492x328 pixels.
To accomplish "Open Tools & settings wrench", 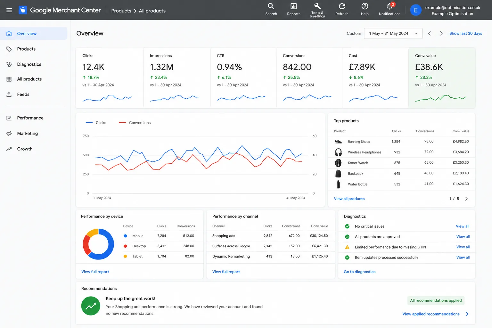I will click(x=317, y=10).
